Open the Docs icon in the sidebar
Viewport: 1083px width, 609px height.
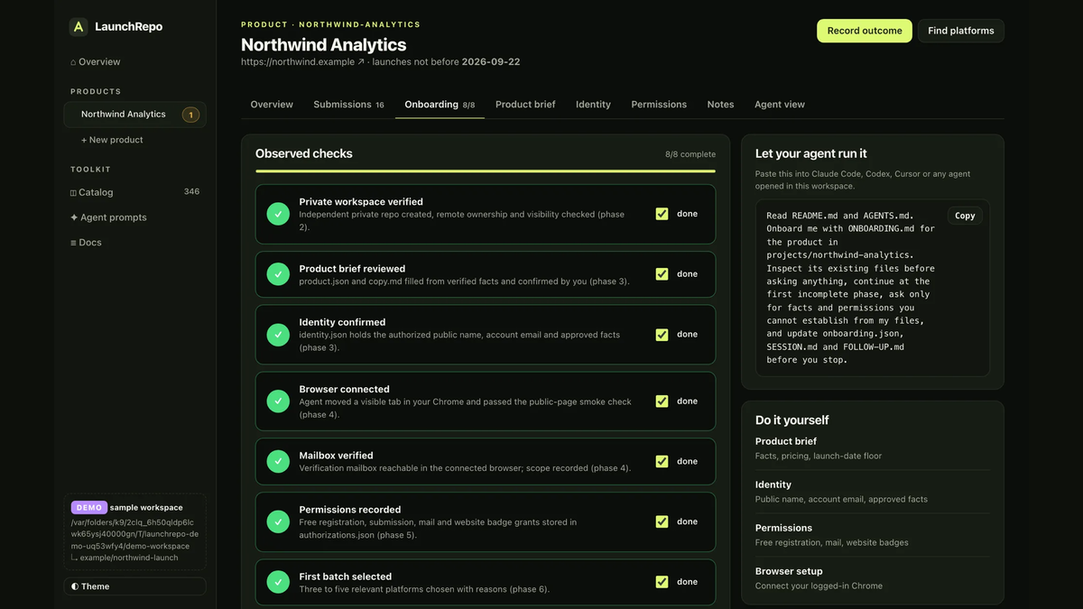[x=73, y=243]
